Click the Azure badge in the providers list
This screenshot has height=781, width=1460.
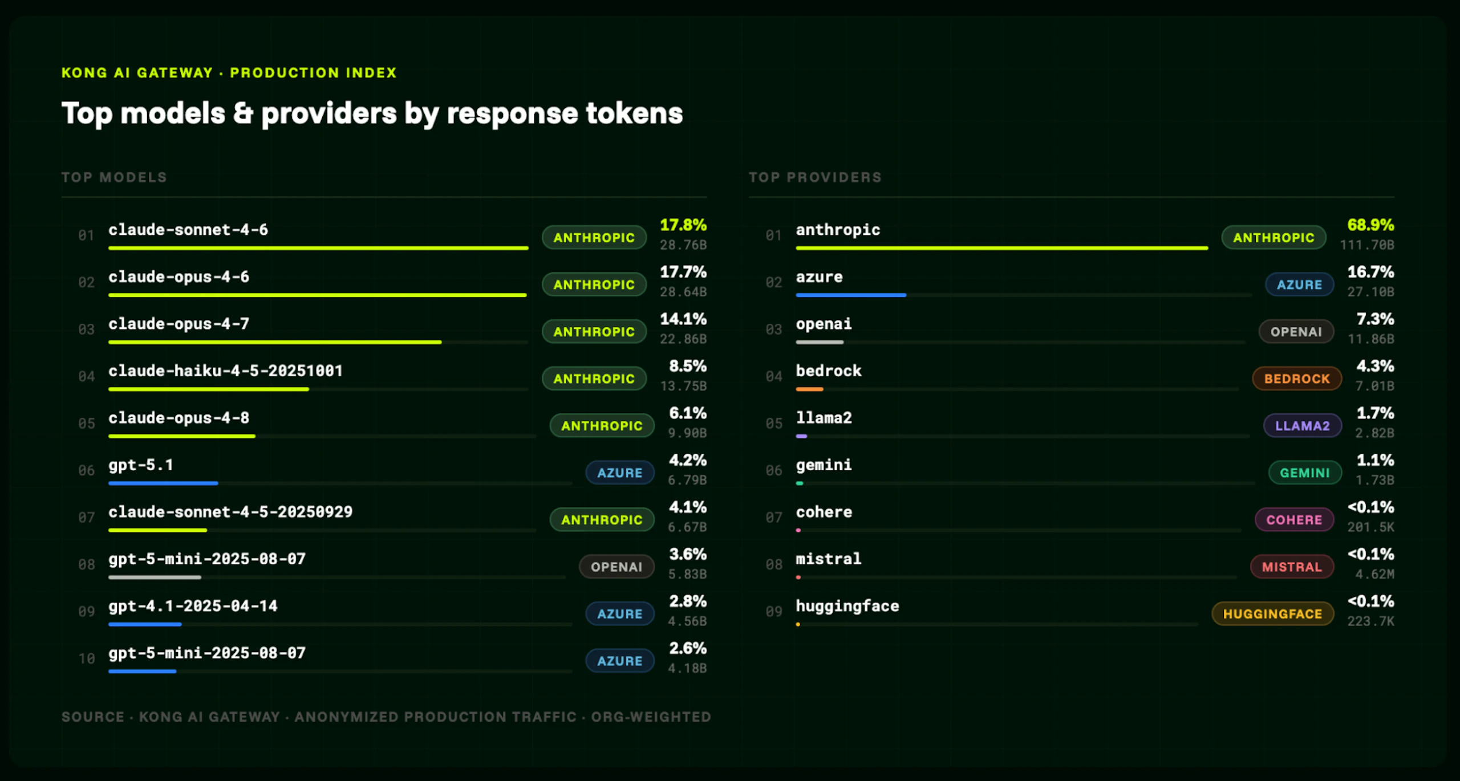1299,284
